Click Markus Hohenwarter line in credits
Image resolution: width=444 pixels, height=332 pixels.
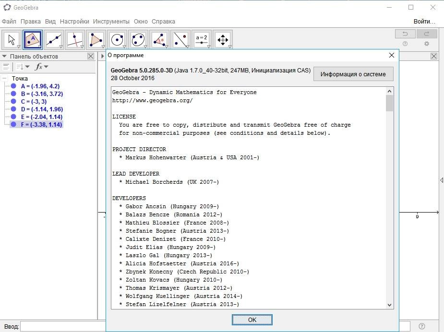pyautogui.click(x=189, y=158)
